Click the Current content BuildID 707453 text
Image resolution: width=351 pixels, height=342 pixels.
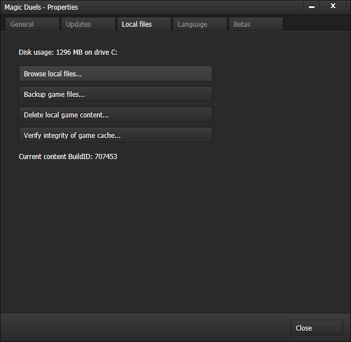click(x=68, y=156)
